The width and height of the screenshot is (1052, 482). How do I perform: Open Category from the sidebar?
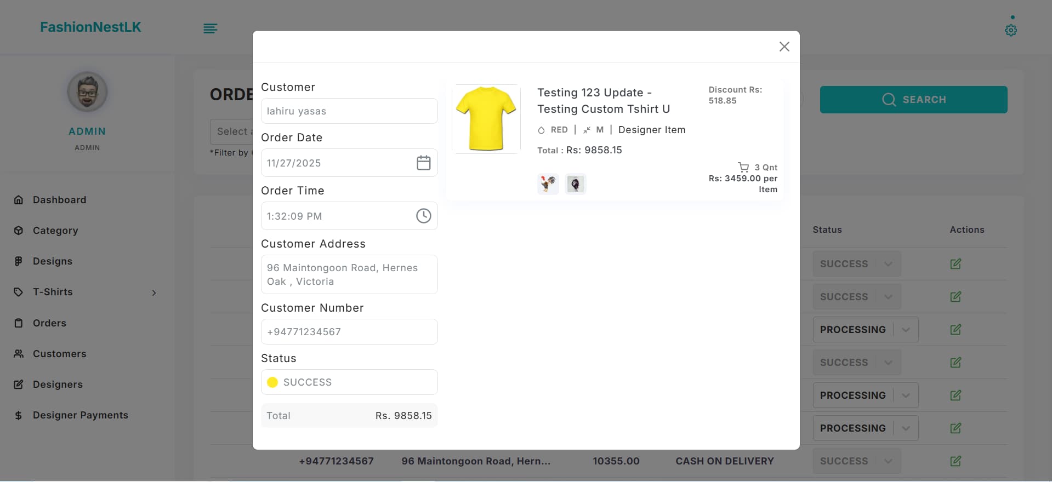[x=55, y=231]
